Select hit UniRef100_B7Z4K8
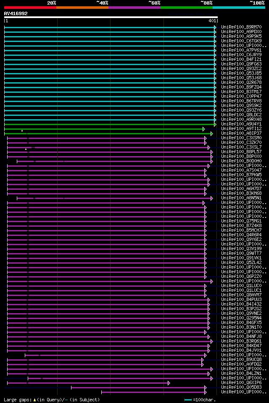Image resolution: width=269 pixels, height=403 pixels. pos(241,226)
